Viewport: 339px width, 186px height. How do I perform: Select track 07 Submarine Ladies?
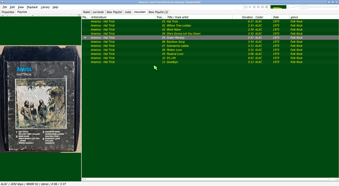point(210,46)
